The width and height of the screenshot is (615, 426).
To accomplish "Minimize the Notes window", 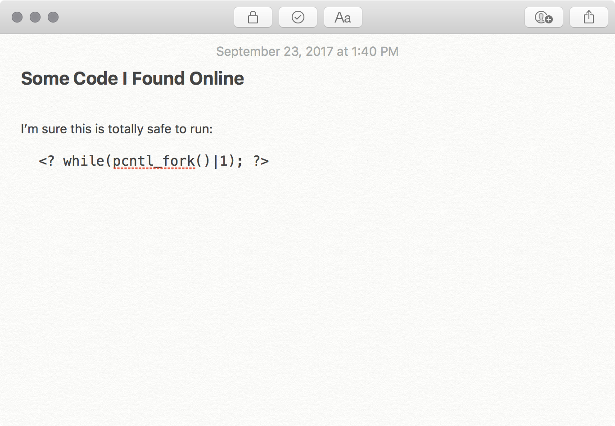I will point(35,17).
